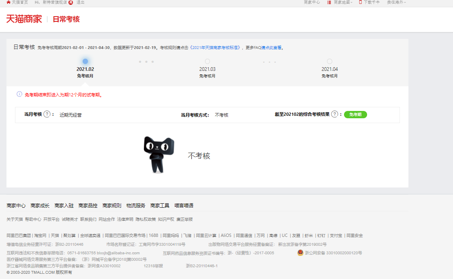This screenshot has height=279, width=453.
Task: Open the 阿里妈妈 footer link
Action: [x=171, y=236]
